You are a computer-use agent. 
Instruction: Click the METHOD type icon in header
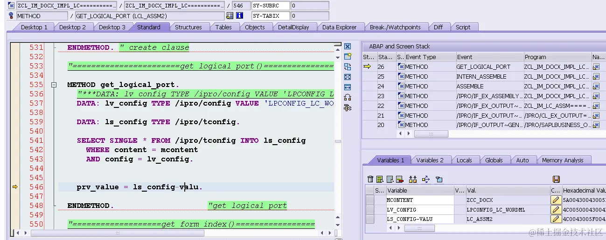pos(11,15)
